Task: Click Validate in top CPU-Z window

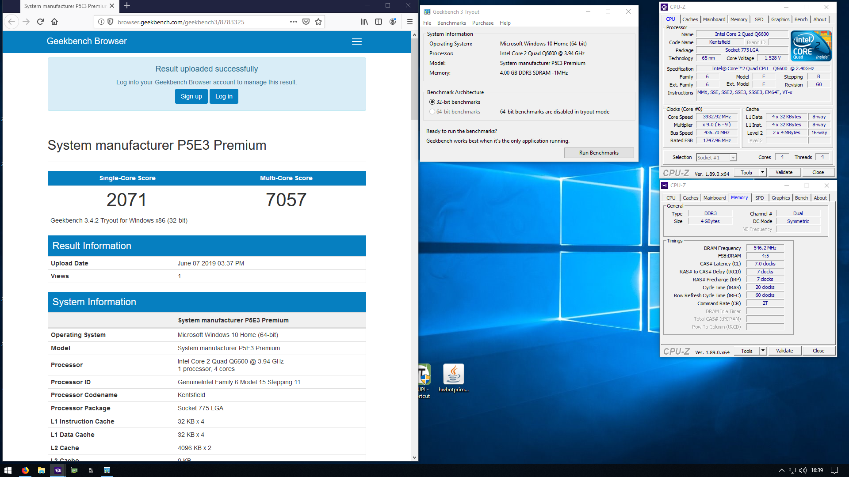Action: coord(784,172)
